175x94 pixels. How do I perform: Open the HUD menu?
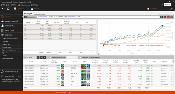point(18,5)
